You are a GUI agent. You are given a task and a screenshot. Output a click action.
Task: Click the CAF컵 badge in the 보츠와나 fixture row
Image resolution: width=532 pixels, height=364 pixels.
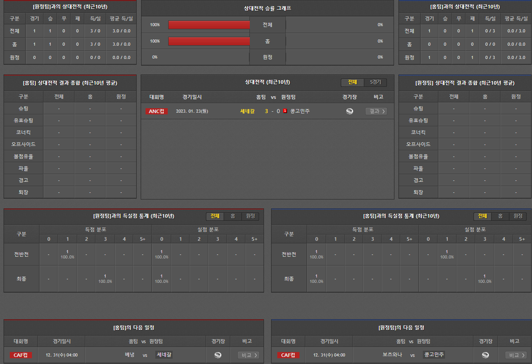[x=288, y=355]
